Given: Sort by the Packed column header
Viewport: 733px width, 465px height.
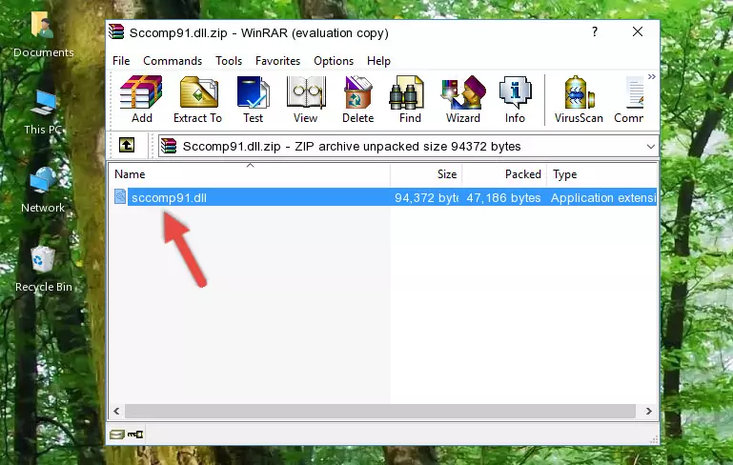Looking at the screenshot, I should coord(504,174).
